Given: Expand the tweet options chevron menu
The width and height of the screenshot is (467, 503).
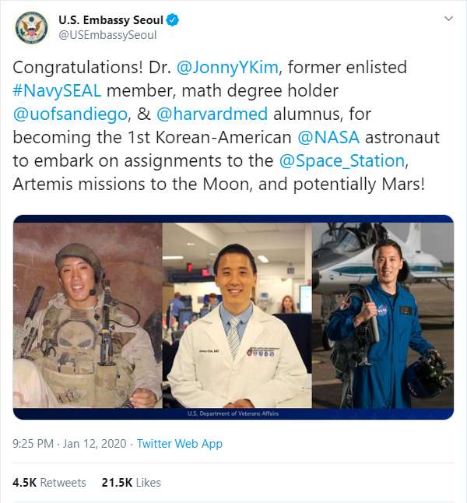Looking at the screenshot, I should click(448, 18).
